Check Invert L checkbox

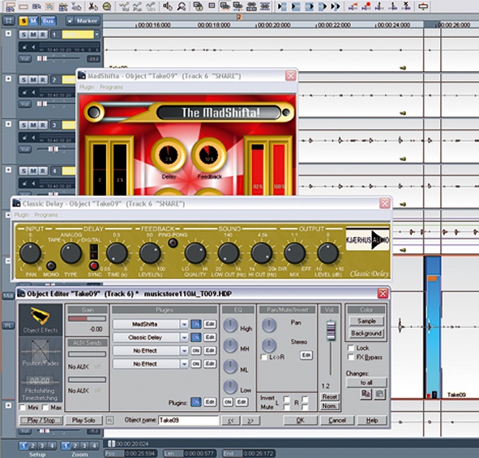point(287,399)
